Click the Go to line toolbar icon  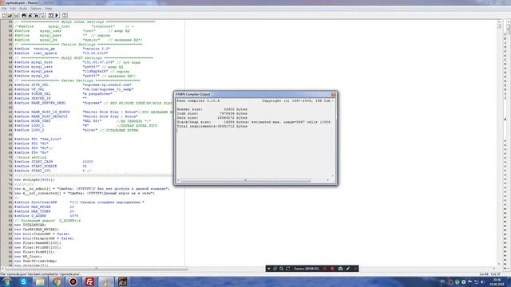click(42, 15)
